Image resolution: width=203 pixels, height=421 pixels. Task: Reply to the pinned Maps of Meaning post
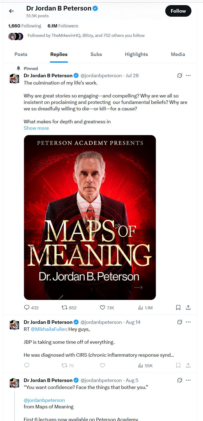coord(27,307)
